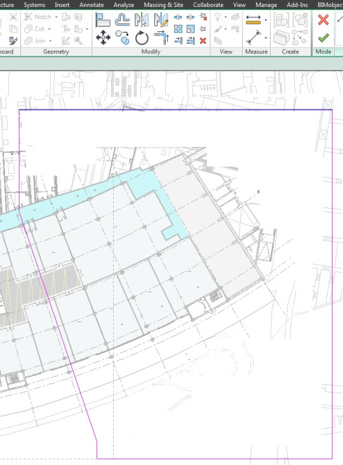Click the Array tool icon

pos(178,29)
